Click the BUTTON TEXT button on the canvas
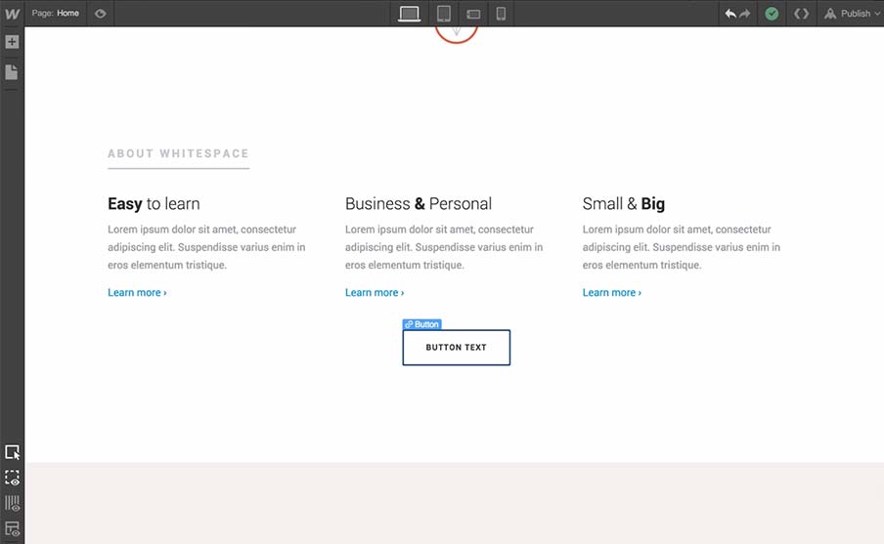The height and width of the screenshot is (544, 884). 456,348
